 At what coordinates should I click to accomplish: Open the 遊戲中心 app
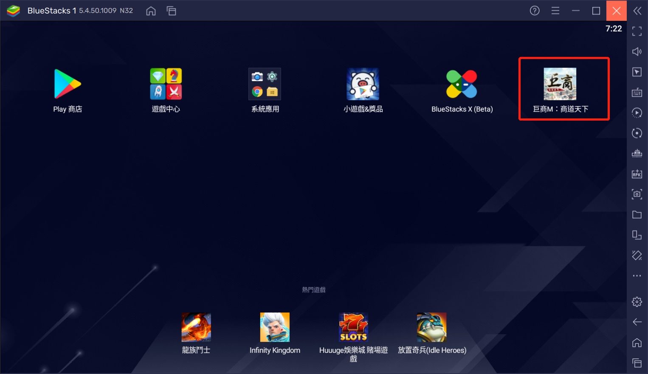click(166, 84)
